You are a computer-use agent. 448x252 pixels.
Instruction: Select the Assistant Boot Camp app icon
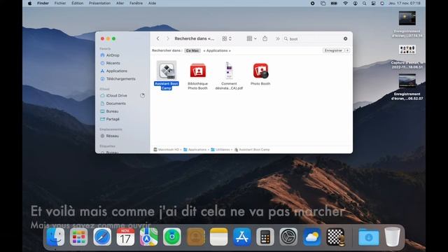(167, 71)
